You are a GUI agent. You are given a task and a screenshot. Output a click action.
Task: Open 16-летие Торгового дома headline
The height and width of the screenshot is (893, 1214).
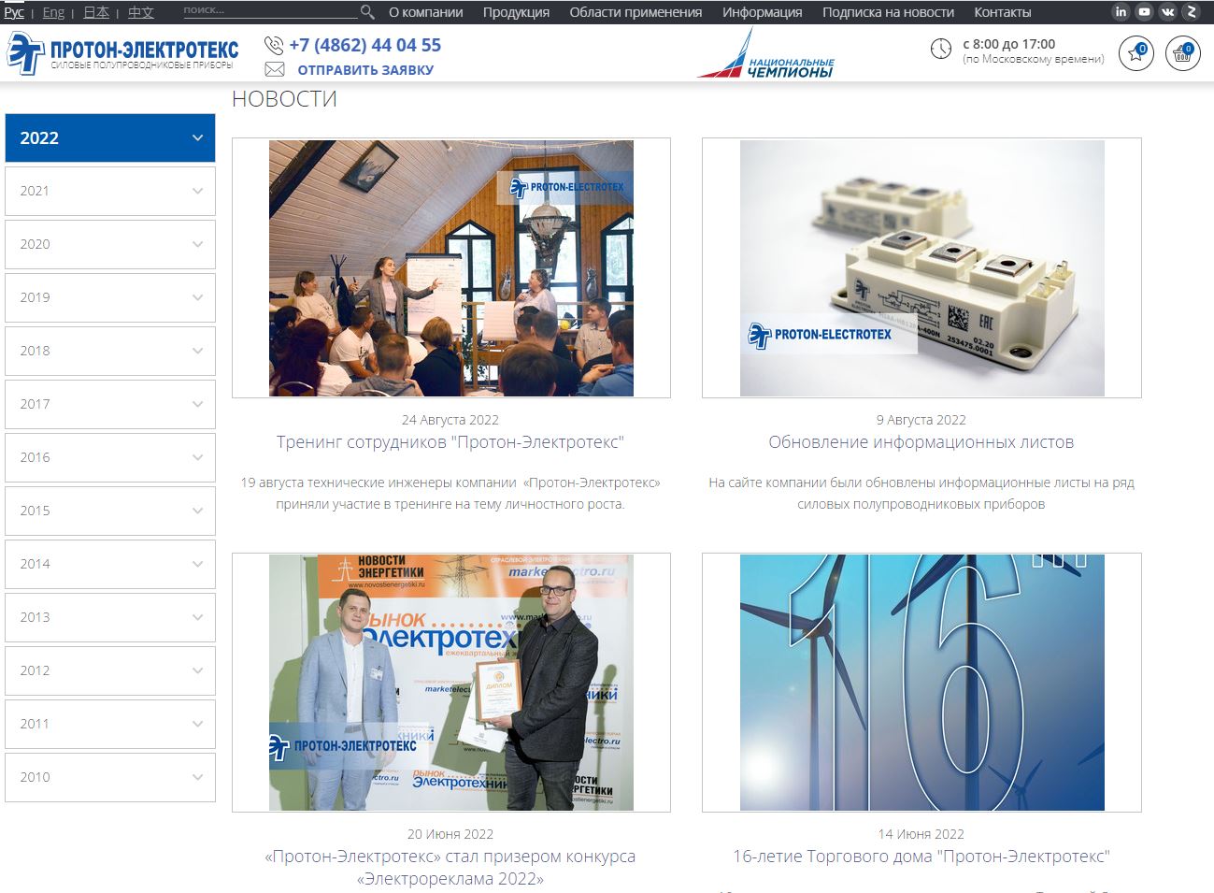click(921, 857)
